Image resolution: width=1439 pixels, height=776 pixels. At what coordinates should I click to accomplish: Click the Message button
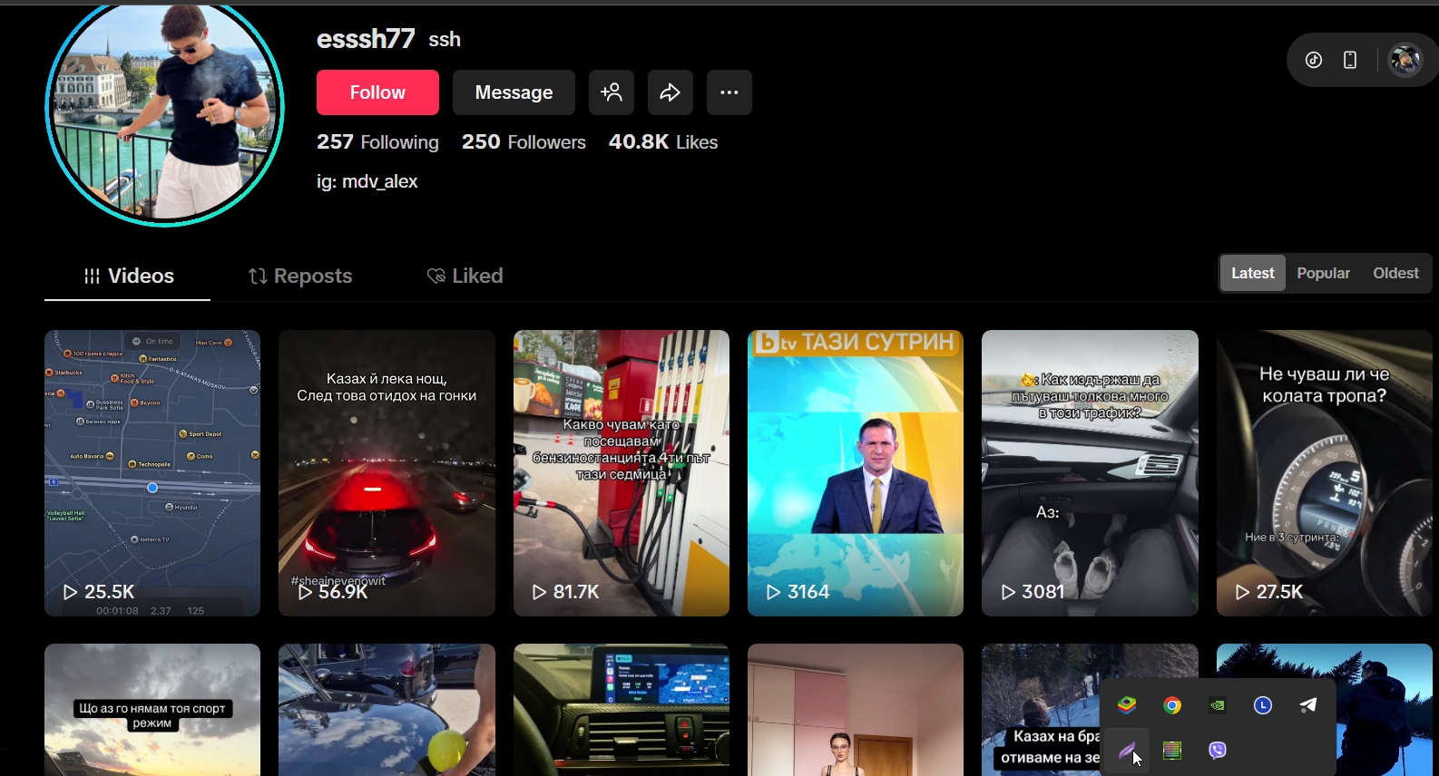[514, 92]
